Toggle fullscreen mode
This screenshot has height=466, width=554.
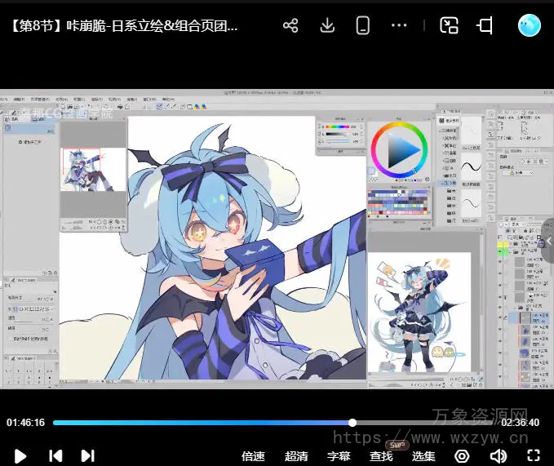[x=534, y=455]
